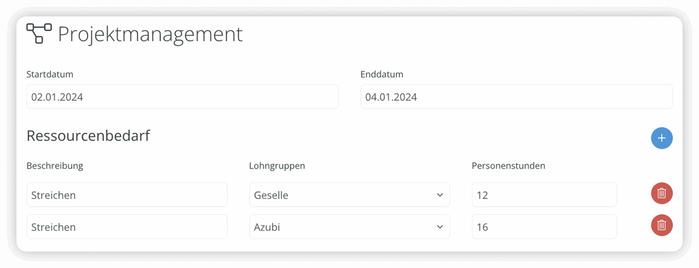Viewport: 699px width, 268px height.
Task: Click the Projektmanagement workflow icon
Action: pyautogui.click(x=39, y=33)
